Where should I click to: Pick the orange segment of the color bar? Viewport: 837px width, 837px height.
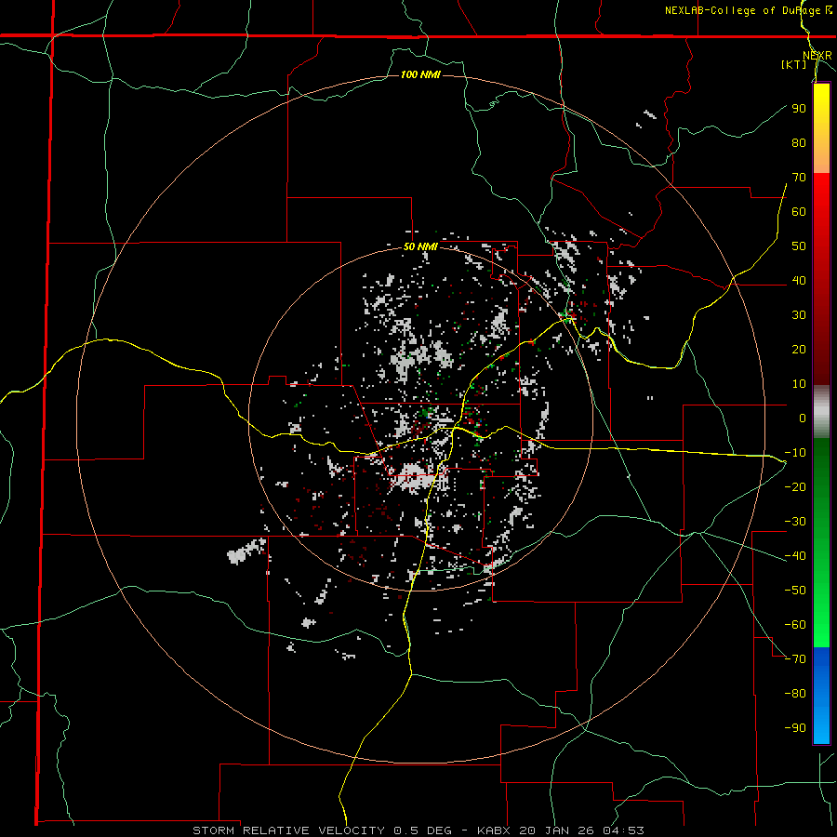[821, 157]
